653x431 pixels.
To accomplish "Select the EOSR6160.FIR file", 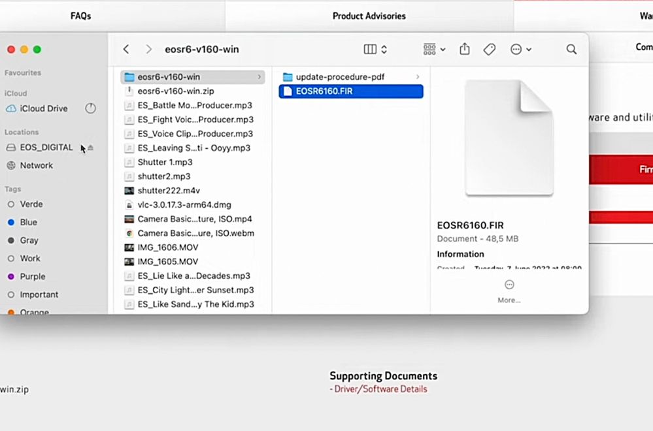I will click(324, 91).
